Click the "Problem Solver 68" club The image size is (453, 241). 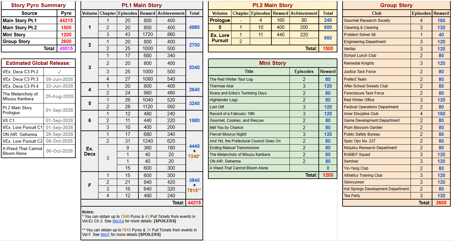(x=360, y=35)
